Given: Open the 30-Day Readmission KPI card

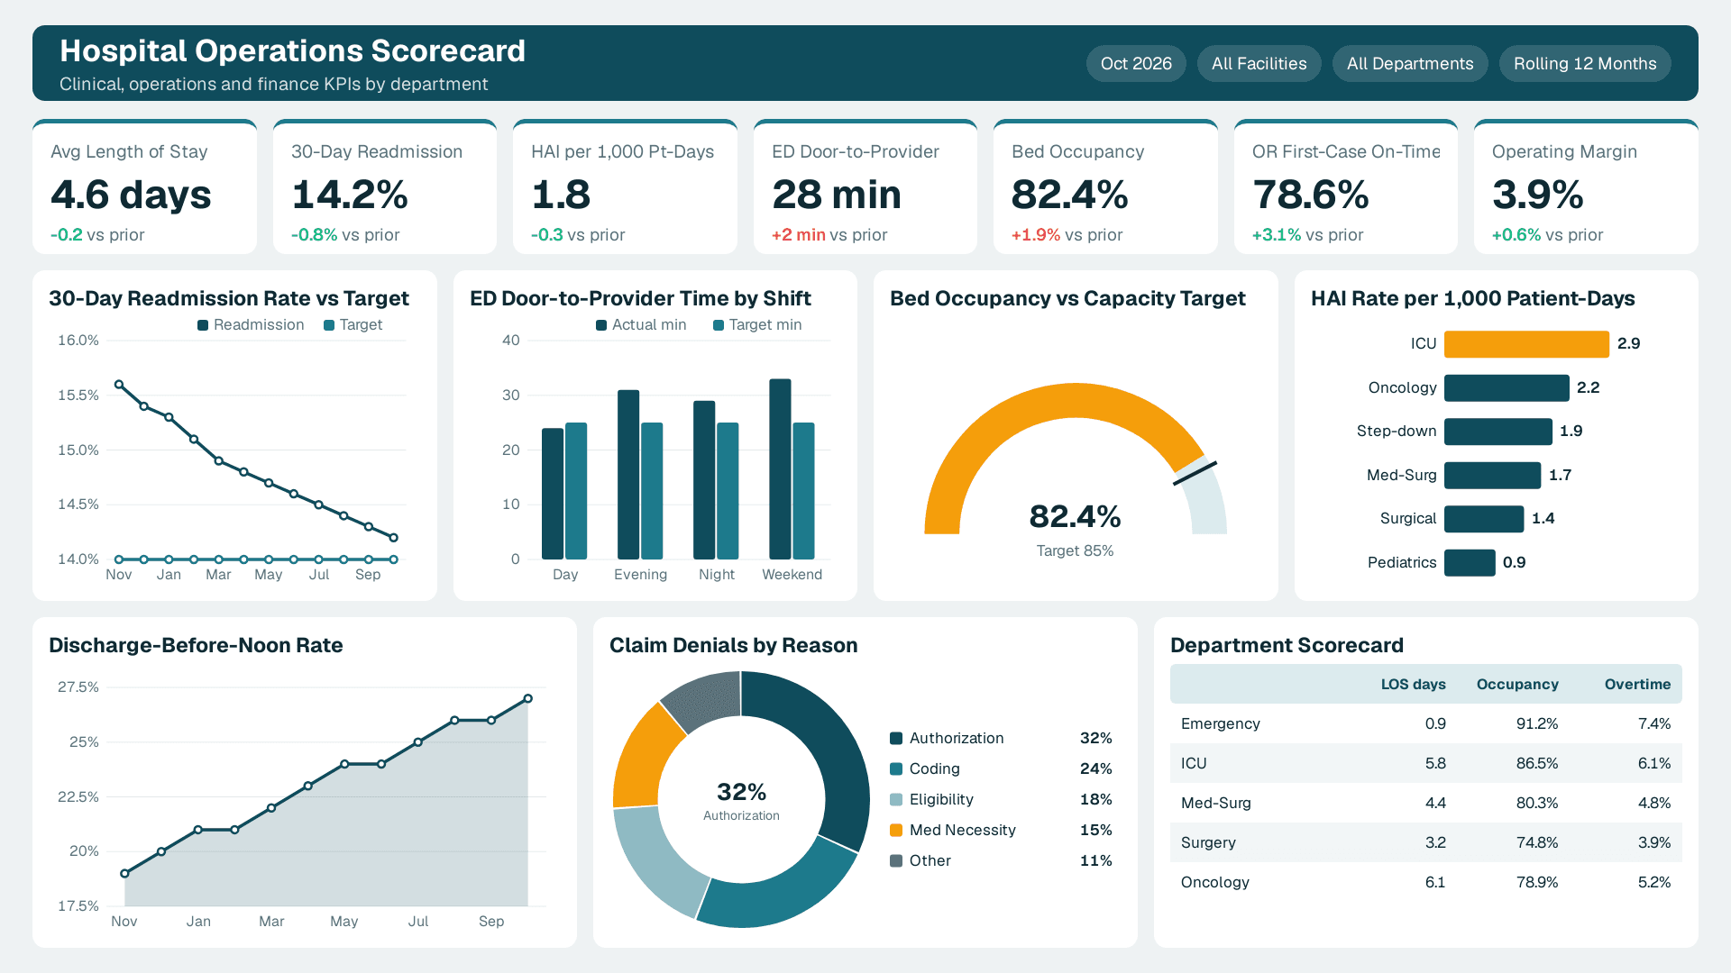Looking at the screenshot, I should pyautogui.click(x=385, y=187).
